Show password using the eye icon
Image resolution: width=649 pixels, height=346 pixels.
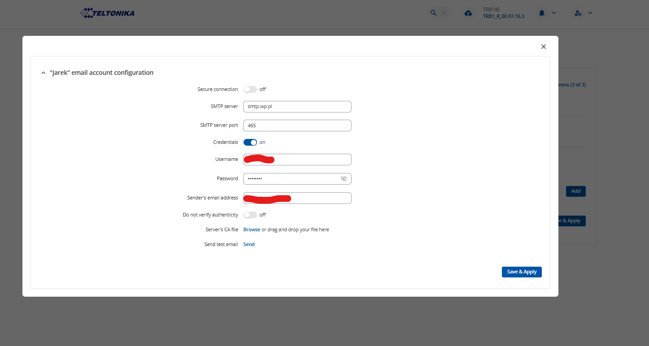click(x=344, y=179)
